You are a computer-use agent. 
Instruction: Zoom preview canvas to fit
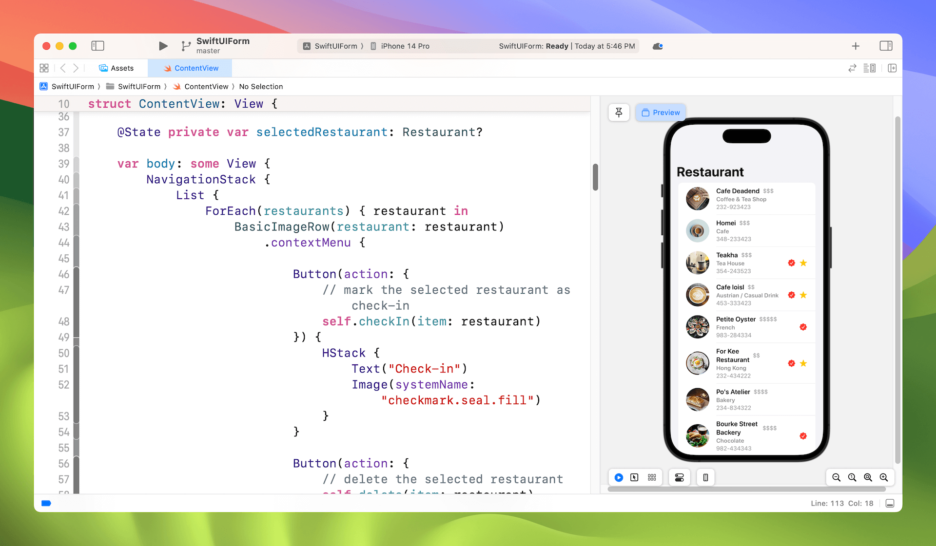pos(868,477)
